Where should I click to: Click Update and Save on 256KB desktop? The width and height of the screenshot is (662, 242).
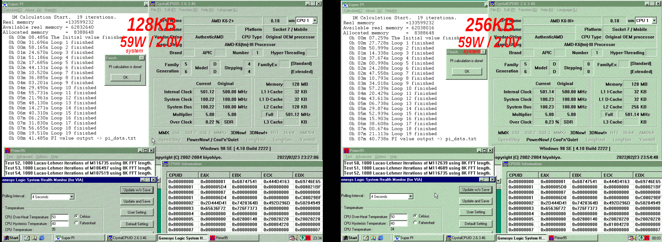476,201
